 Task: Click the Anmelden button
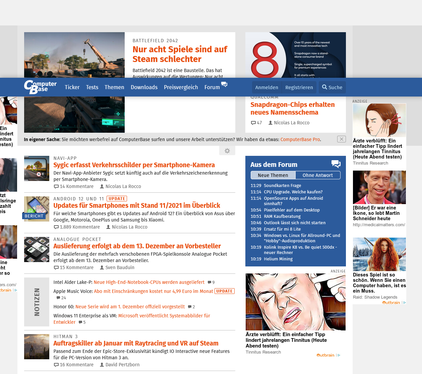267,87
